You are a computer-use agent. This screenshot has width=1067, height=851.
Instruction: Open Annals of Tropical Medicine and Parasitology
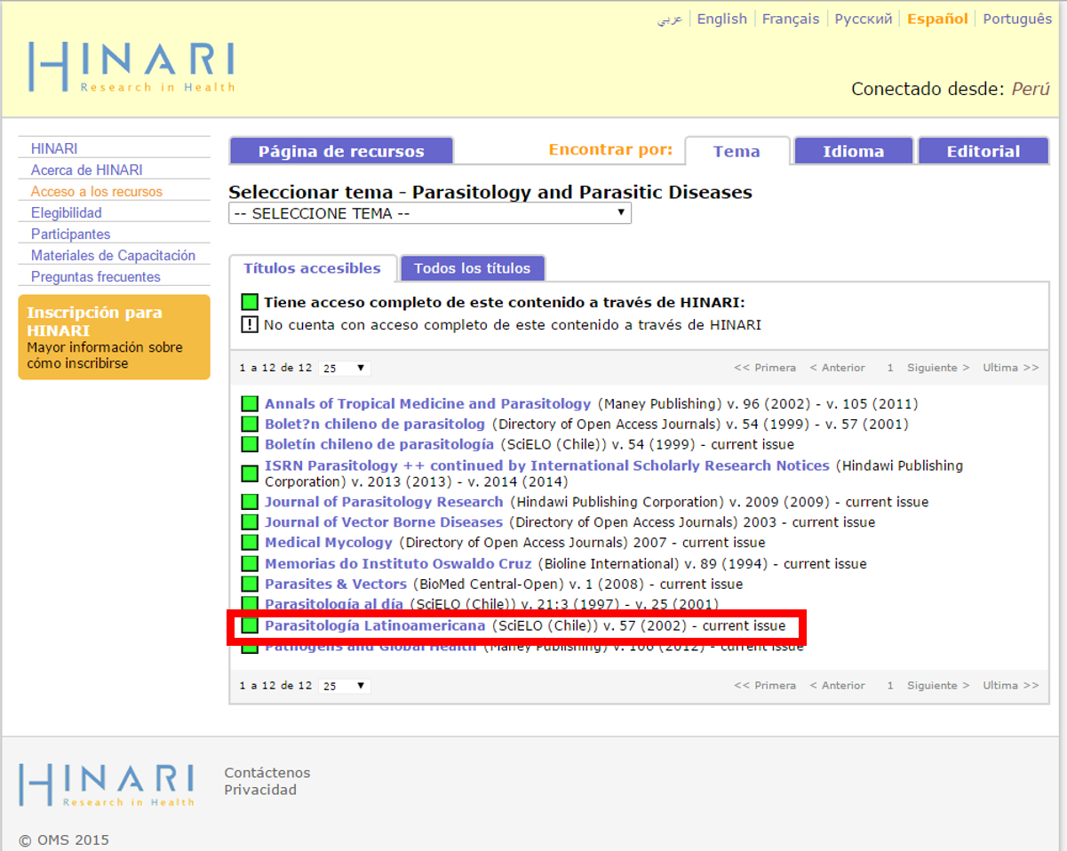coord(427,404)
